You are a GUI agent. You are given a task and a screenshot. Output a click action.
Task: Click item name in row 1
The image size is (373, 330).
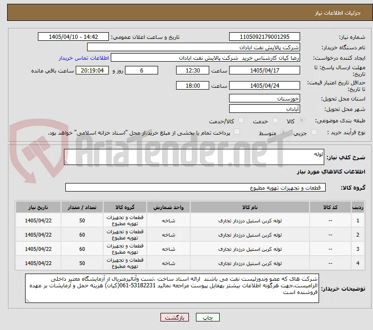pos(250,220)
